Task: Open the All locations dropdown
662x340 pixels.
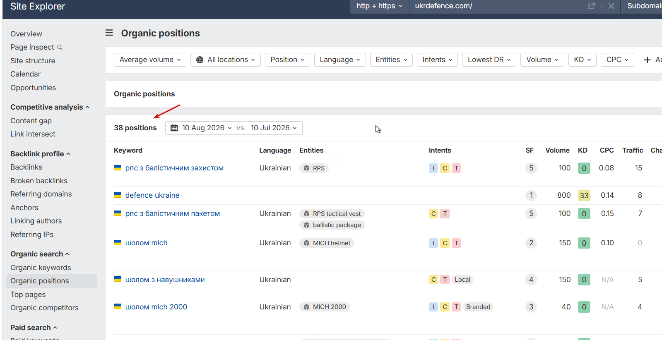Action: point(226,60)
